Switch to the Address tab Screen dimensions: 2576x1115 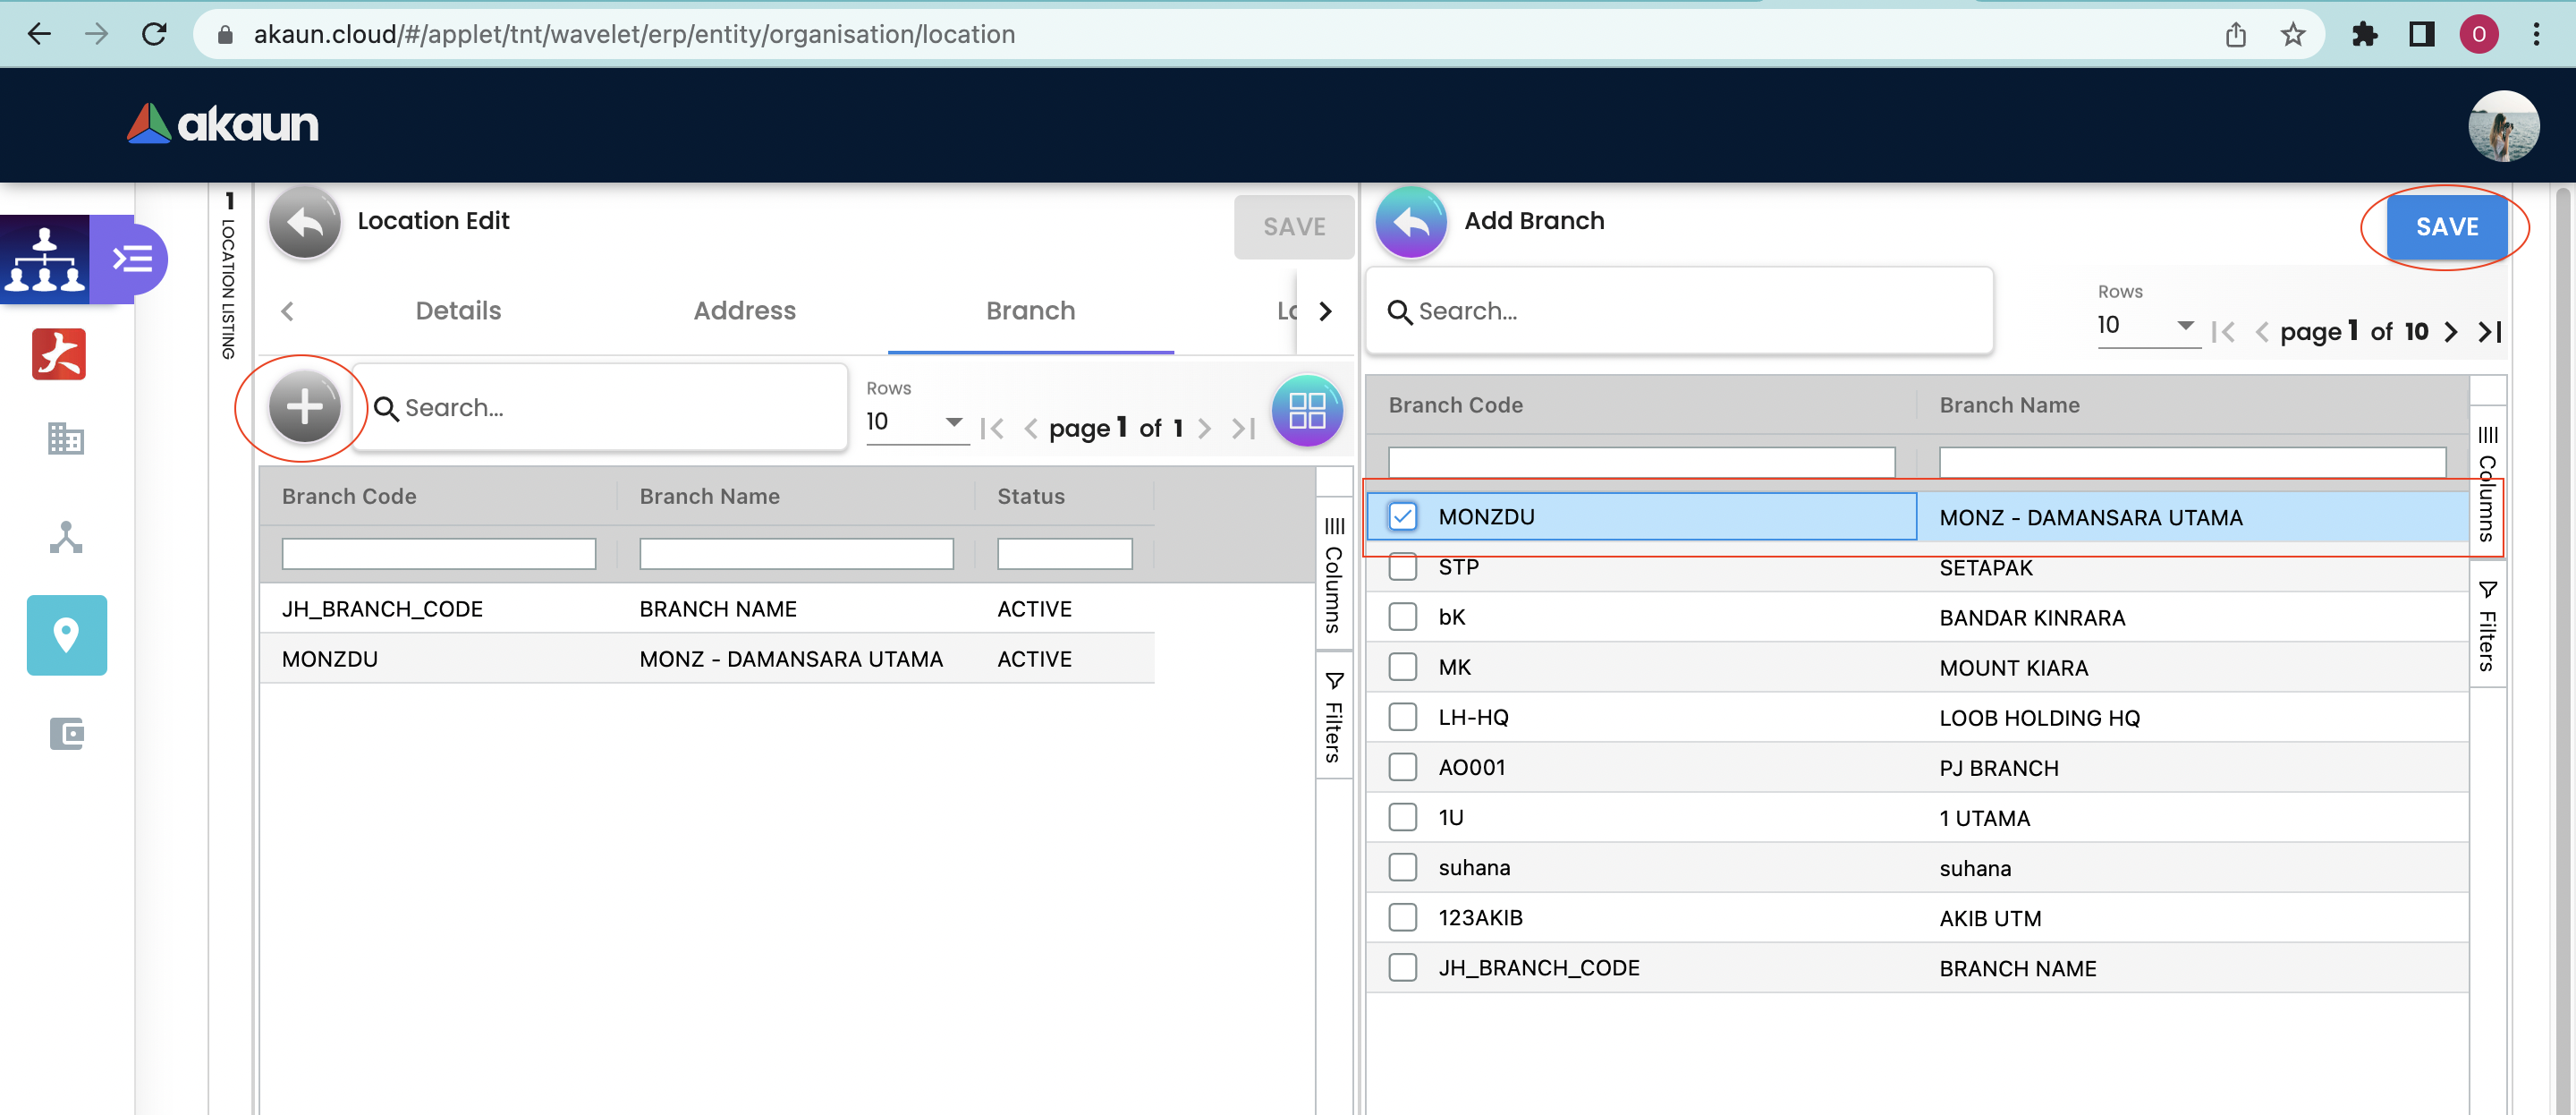point(744,311)
